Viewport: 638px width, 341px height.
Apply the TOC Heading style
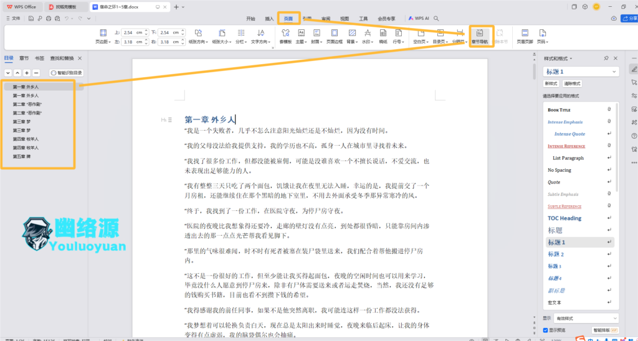coord(564,218)
